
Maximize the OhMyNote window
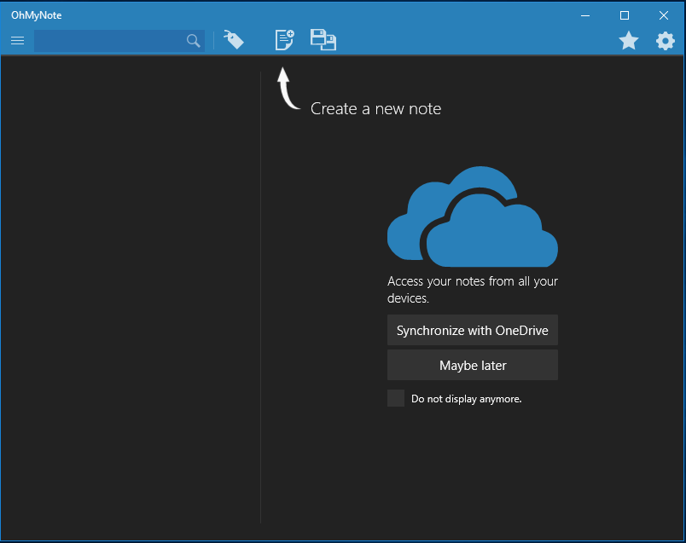pos(625,15)
